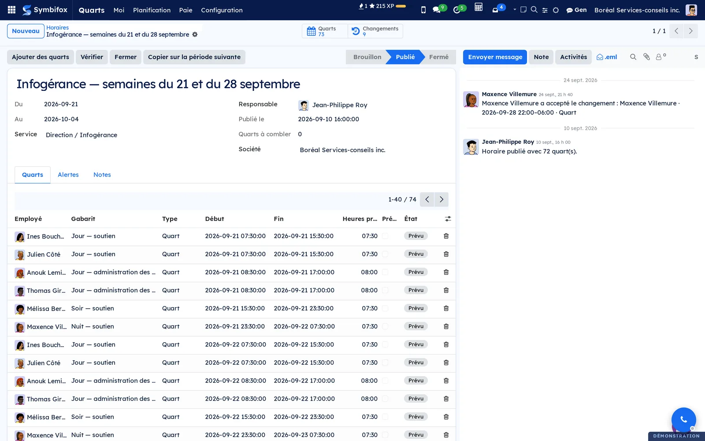Toggle Pré... checkbox for Anouk Lemi... 2026-09-22

click(385, 381)
